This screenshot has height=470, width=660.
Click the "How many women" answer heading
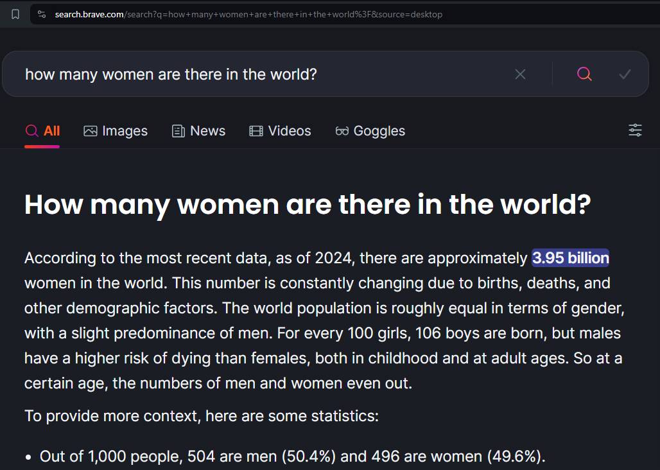tap(307, 204)
